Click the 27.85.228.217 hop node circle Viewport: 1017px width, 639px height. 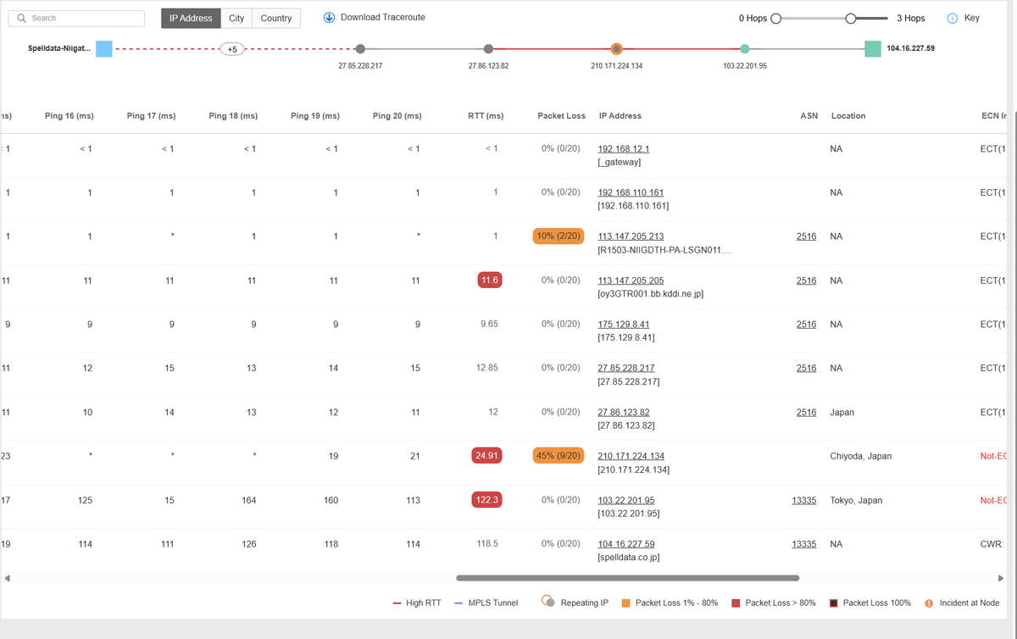pyautogui.click(x=360, y=49)
